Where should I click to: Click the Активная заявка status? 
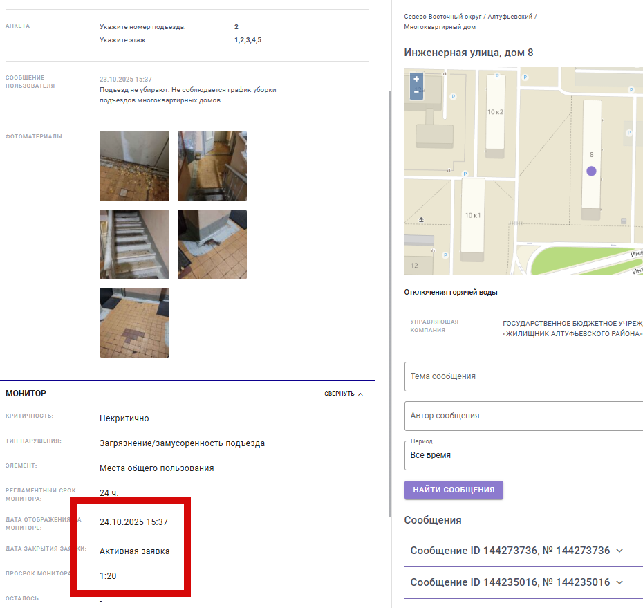pyautogui.click(x=135, y=551)
